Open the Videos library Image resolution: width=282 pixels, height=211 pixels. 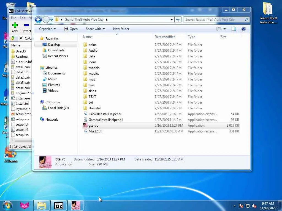(x=53, y=91)
